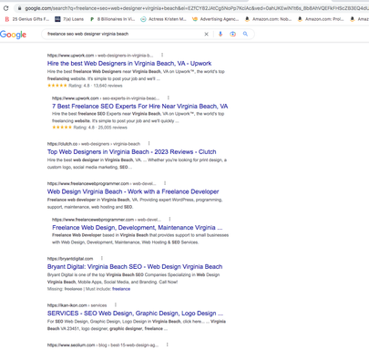This screenshot has width=369, height=350.
Task: Open options menu for Upwork web-designers result
Action: pyautogui.click(x=162, y=55)
